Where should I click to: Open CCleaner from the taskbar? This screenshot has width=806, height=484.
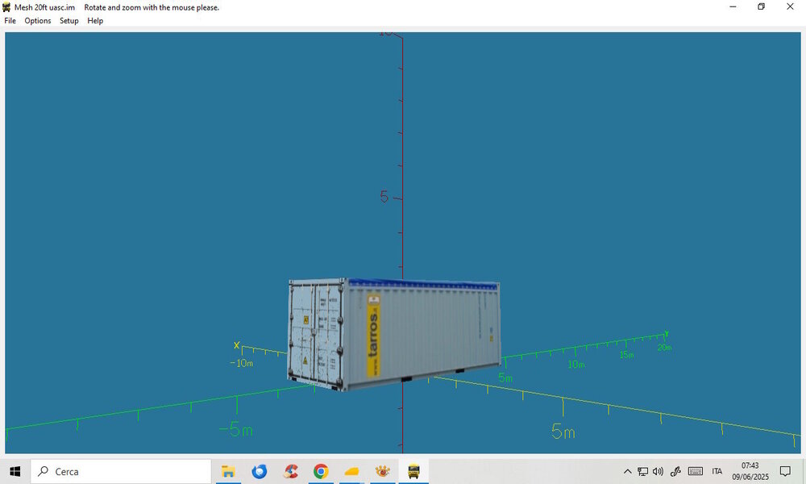coord(290,471)
